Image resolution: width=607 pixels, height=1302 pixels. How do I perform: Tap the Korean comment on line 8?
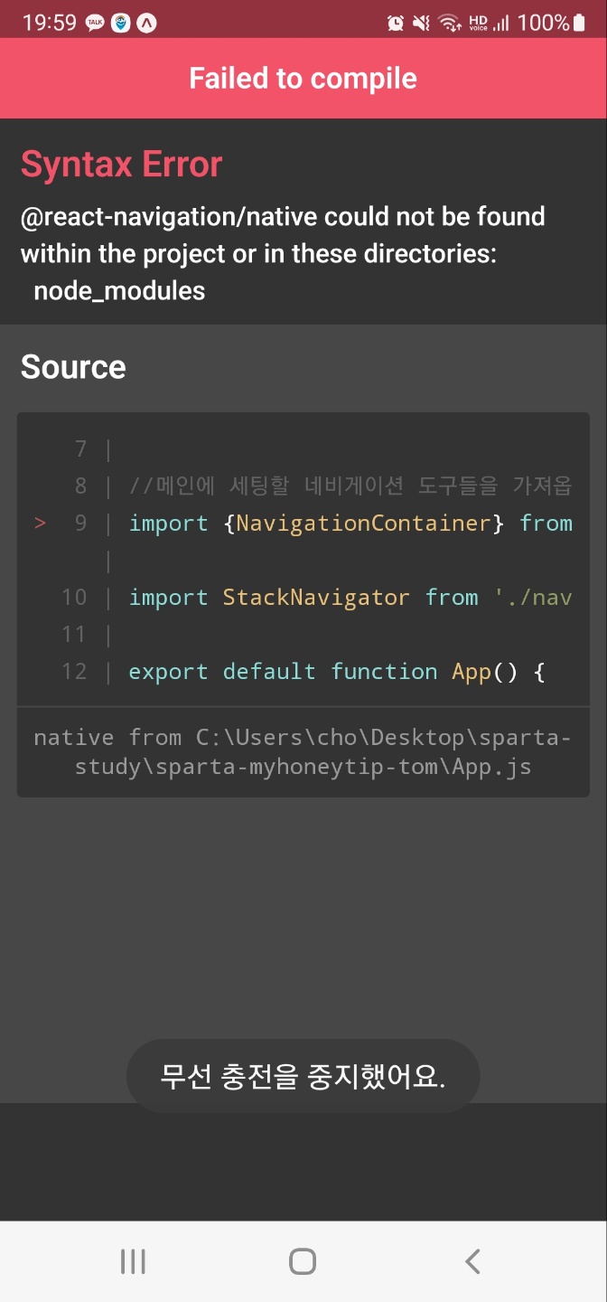pyautogui.click(x=350, y=486)
